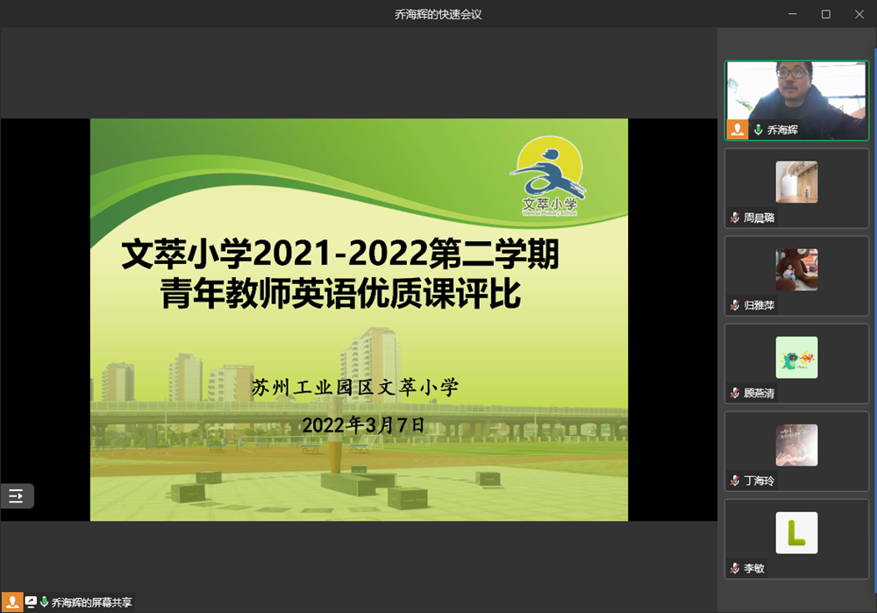Select 丁海玲's avatar picture
Image resolution: width=877 pixels, height=613 pixels.
click(796, 445)
